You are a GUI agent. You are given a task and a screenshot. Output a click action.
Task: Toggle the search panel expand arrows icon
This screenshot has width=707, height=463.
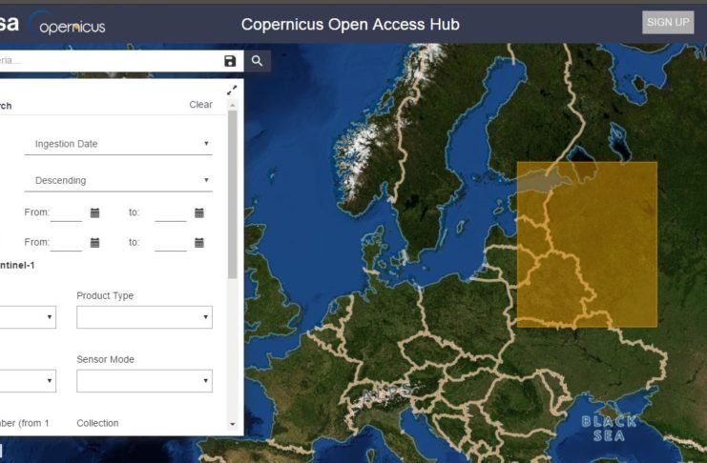tap(232, 91)
